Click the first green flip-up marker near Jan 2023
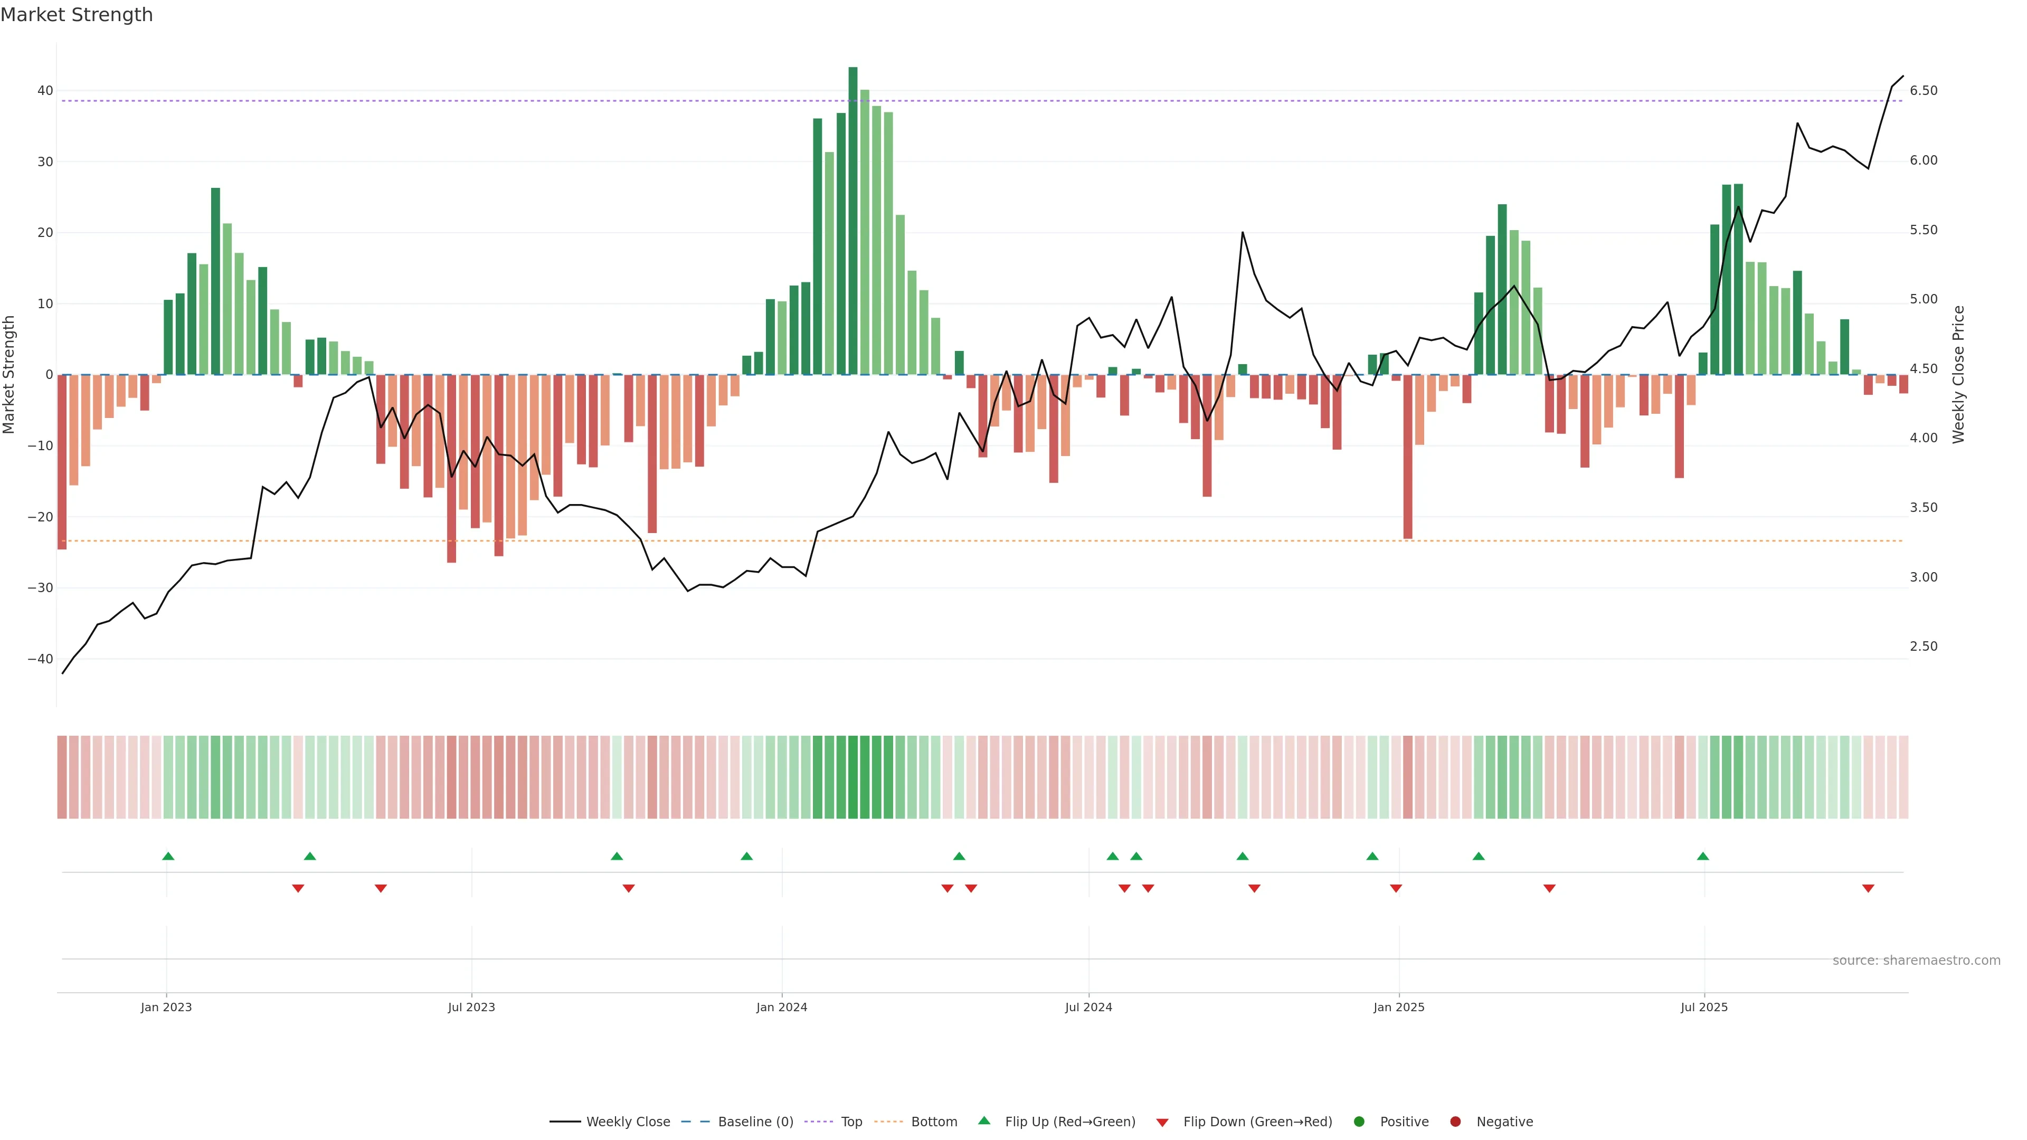 tap(168, 856)
